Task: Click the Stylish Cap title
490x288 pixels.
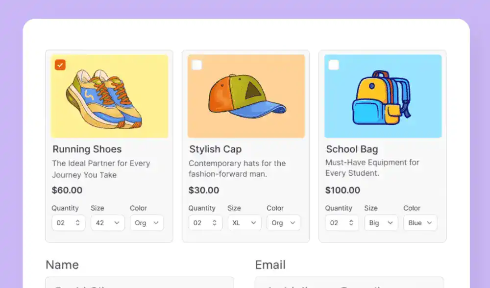Action: [216, 149]
